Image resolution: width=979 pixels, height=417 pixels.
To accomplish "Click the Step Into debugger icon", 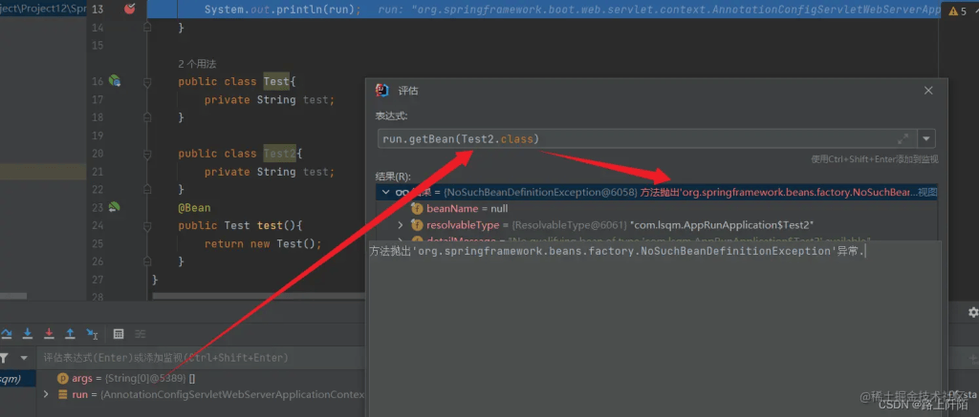I will (27, 334).
